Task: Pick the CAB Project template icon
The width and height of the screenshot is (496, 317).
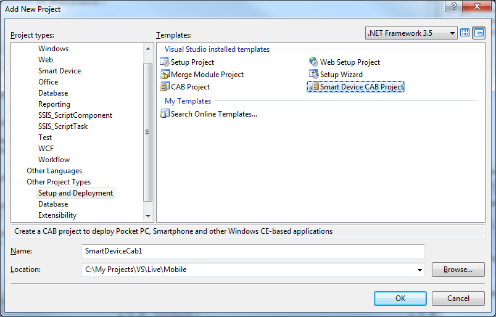Action: 165,87
